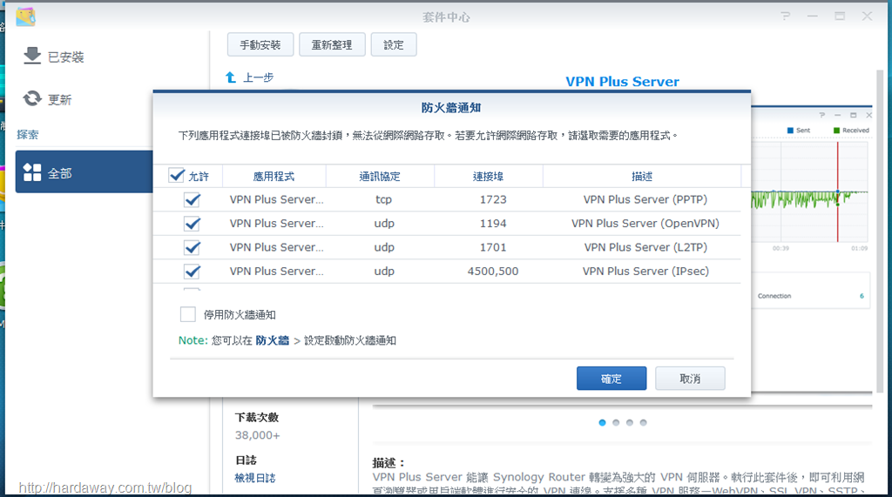Click the VPN Plus Server (IPsec) description
Screen dimensions: 892x497
point(645,272)
